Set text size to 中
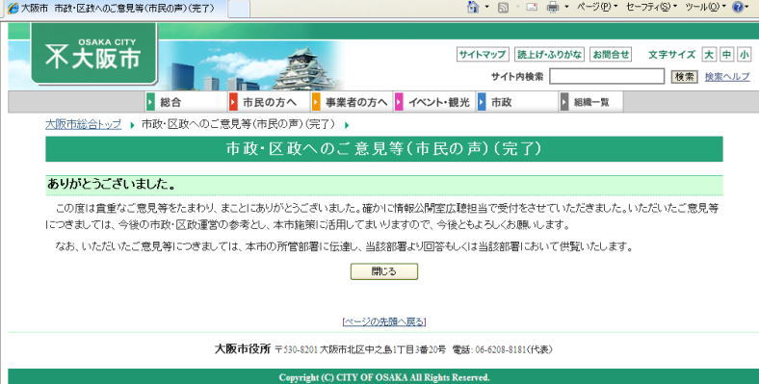 [x=726, y=54]
